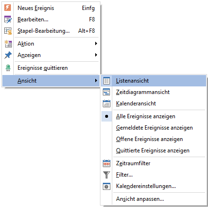Select Gemeldete Ereignisse anzeigen option
The width and height of the screenshot is (208, 207).
click(x=154, y=128)
